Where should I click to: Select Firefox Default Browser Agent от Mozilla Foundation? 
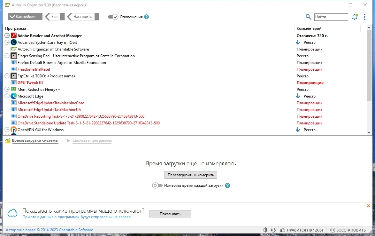coord(62,62)
